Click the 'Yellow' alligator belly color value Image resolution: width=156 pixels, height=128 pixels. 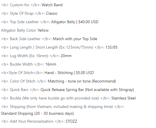point(43,30)
